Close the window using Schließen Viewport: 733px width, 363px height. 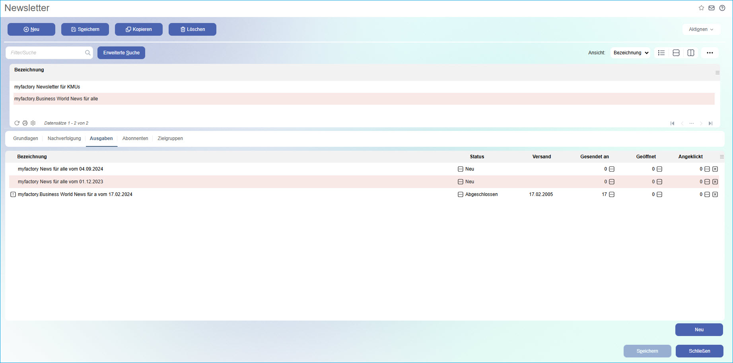[x=700, y=351]
